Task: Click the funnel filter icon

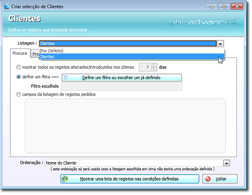Action: (66, 78)
